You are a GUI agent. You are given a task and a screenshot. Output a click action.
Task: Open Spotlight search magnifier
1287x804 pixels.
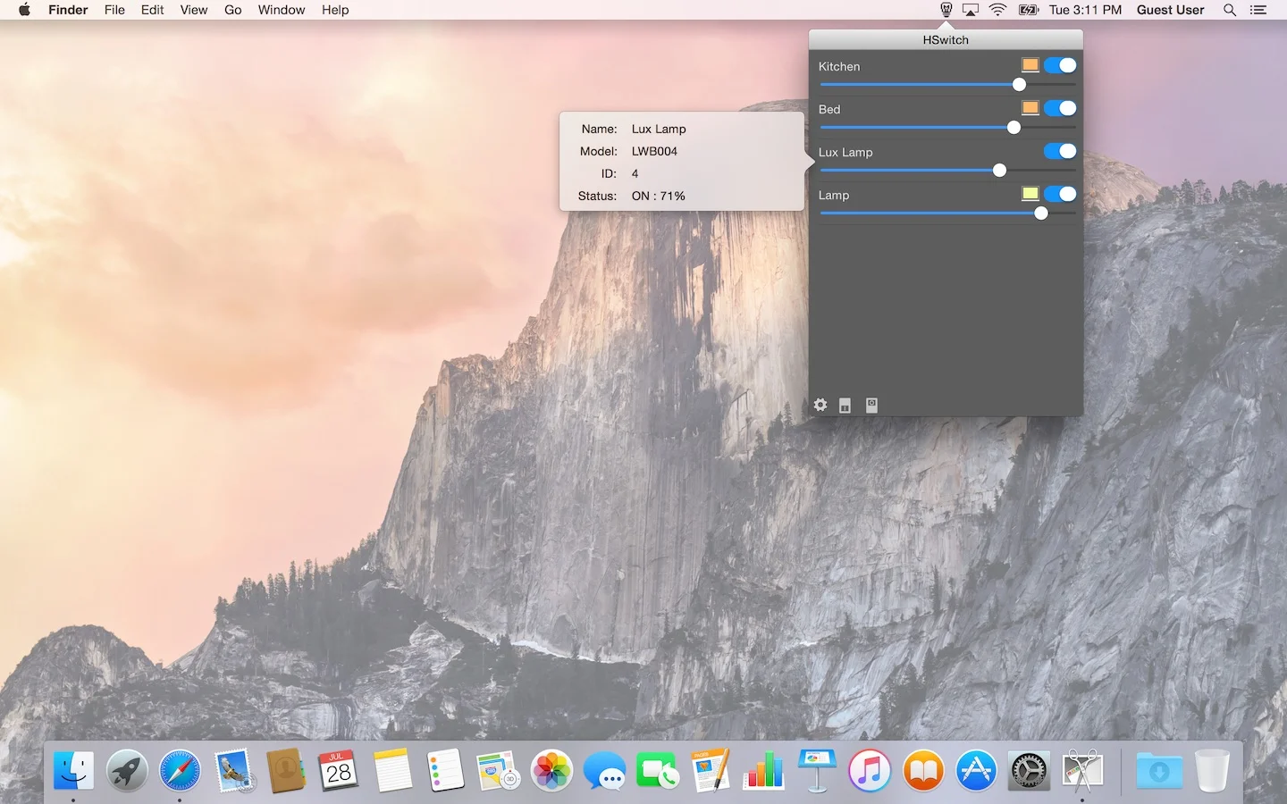[x=1230, y=10]
